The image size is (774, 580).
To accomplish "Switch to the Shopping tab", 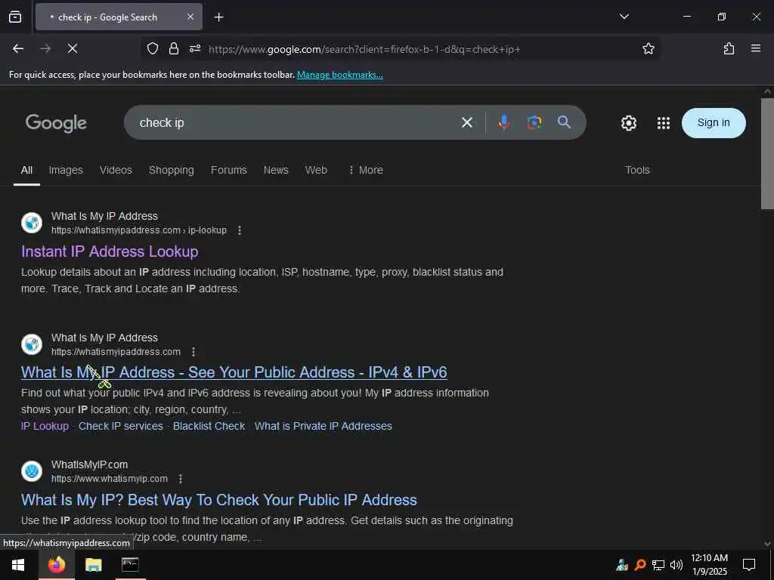I will pos(172,170).
